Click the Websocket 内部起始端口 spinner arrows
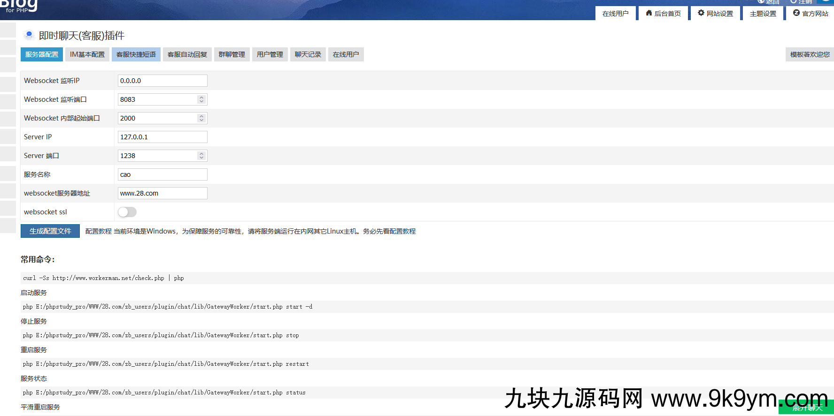Image resolution: width=834 pixels, height=416 pixels. pos(201,118)
